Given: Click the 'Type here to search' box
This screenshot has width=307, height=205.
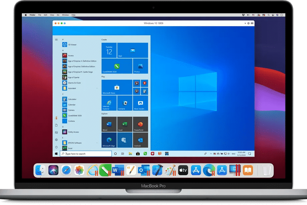Looking at the screenshot, I should [85, 153].
